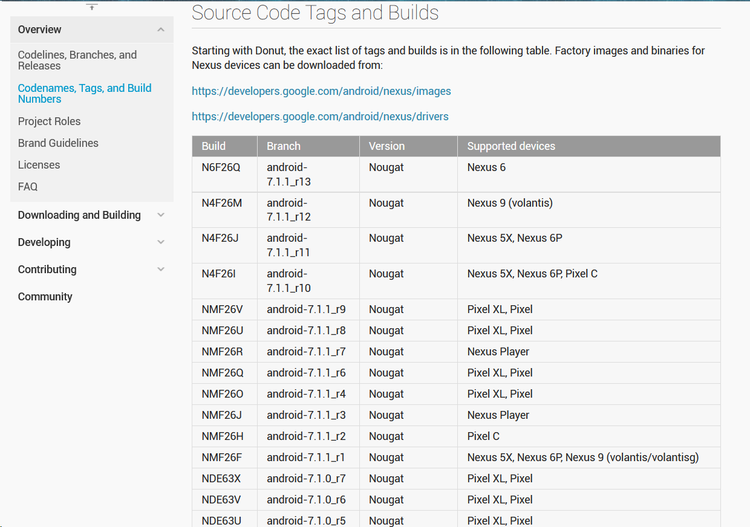Image resolution: width=750 pixels, height=527 pixels.
Task: Click build number NMF26J
Action: [x=221, y=415]
